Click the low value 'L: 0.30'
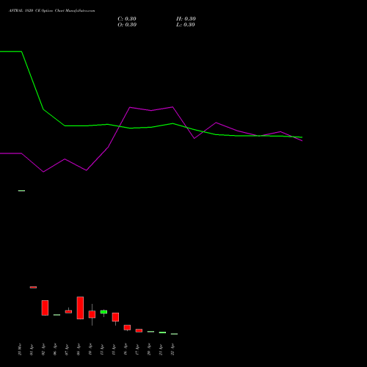 (186, 25)
